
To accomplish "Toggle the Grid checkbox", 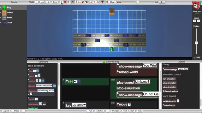I will tap(194, 58).
